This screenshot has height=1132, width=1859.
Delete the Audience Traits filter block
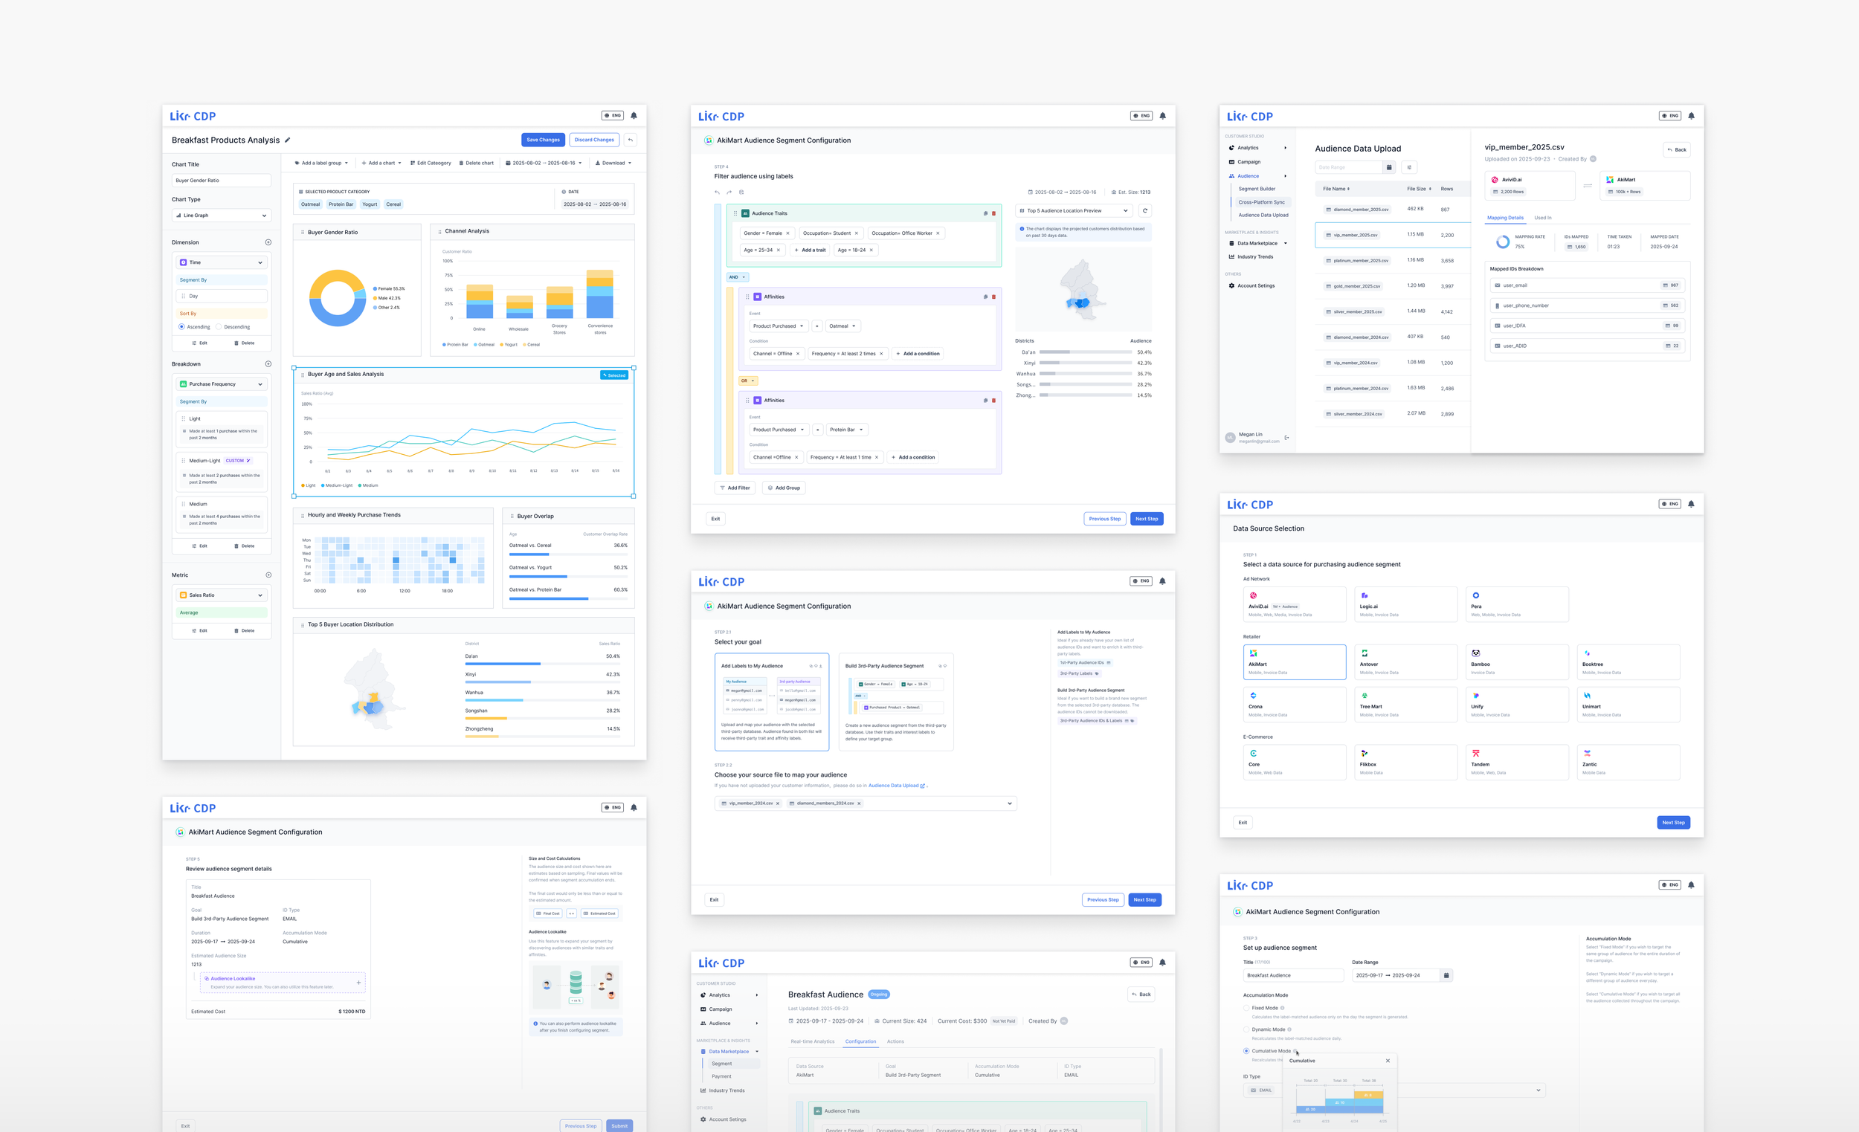(x=993, y=213)
